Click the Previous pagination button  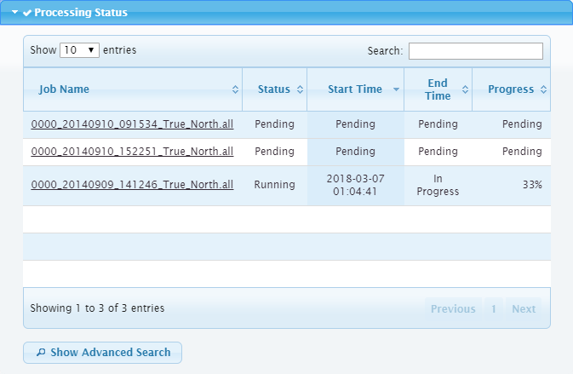coord(452,308)
